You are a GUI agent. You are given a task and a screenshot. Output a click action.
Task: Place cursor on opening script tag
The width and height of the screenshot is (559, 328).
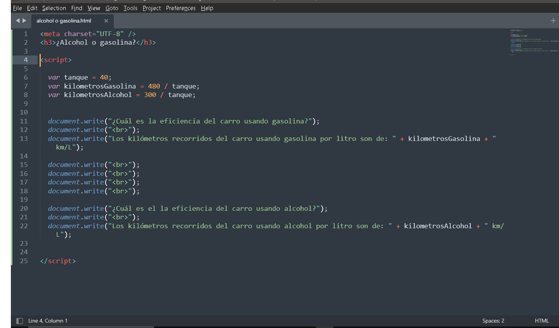(56, 60)
